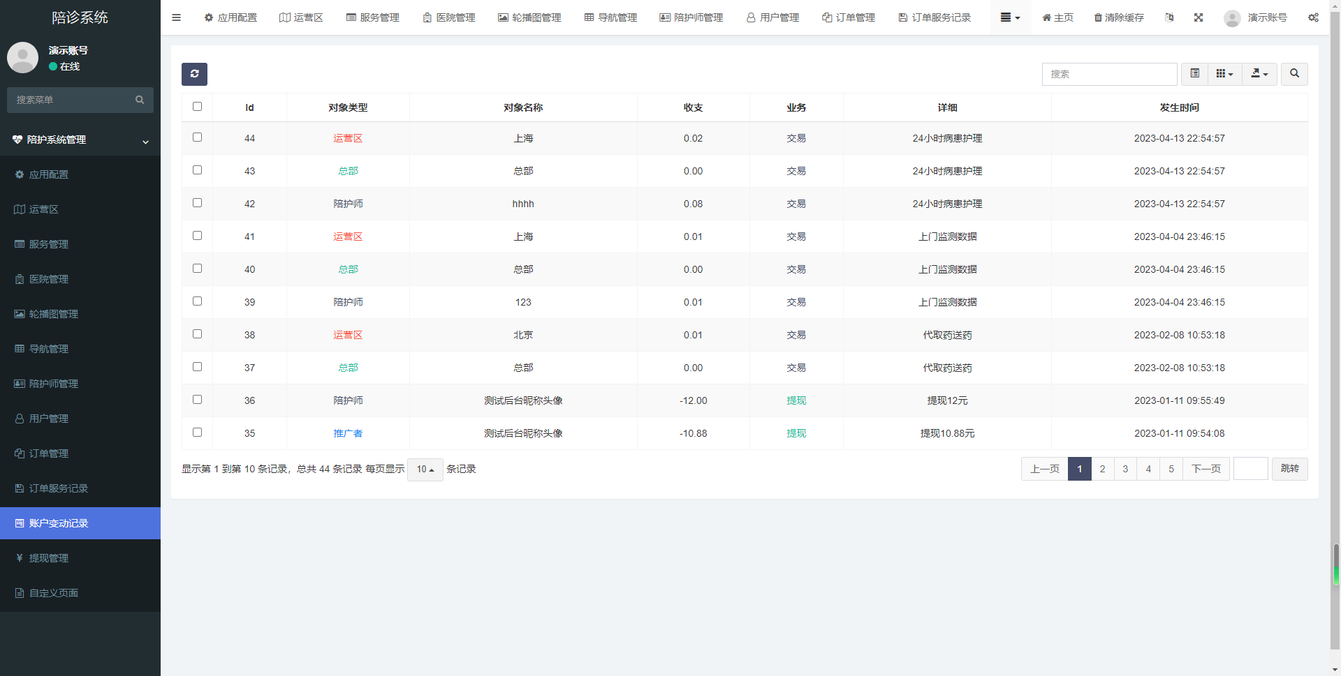Select 导航管理 in the sidebar
Viewport: 1341px width, 676px height.
click(x=80, y=349)
